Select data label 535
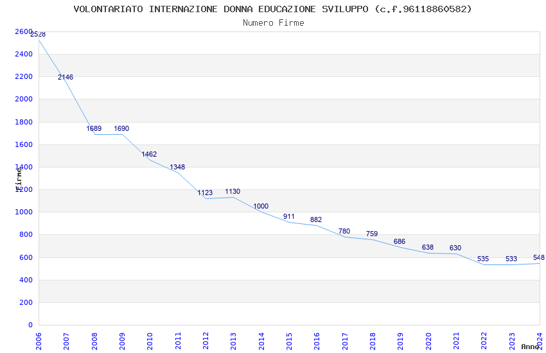Screen dimensions: 546x353 483,259
